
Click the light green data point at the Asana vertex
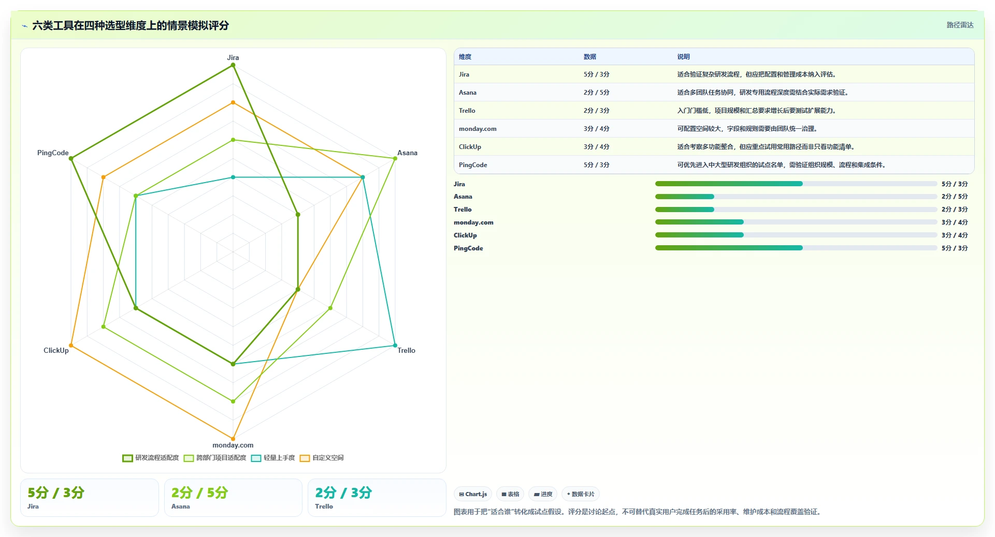coord(395,158)
